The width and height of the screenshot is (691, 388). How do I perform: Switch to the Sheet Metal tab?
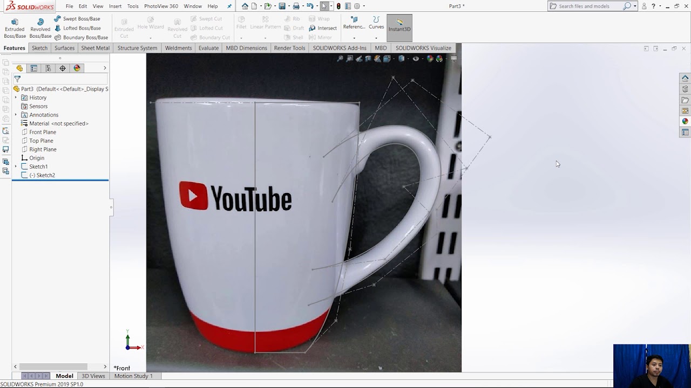click(95, 48)
